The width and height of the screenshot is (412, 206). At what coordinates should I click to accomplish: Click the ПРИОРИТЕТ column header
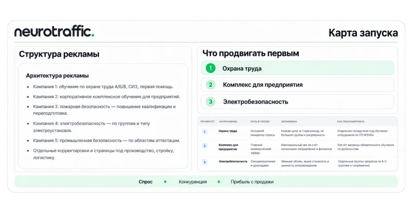click(x=208, y=122)
